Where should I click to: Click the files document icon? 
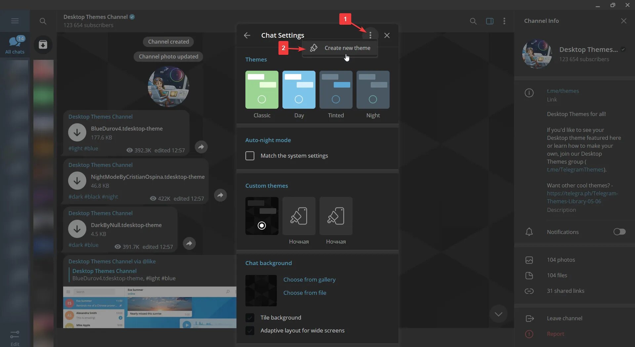(529, 276)
